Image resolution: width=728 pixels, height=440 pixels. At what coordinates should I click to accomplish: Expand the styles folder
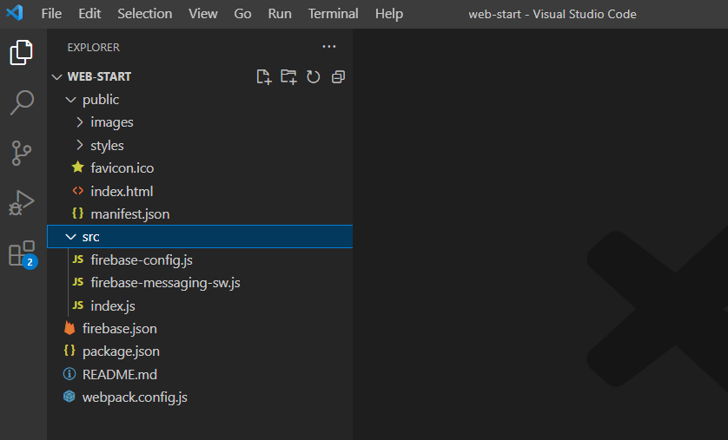point(79,145)
